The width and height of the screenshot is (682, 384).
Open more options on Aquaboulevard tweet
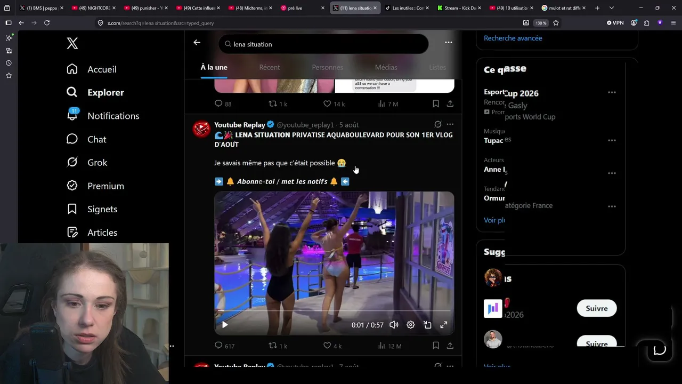click(450, 124)
